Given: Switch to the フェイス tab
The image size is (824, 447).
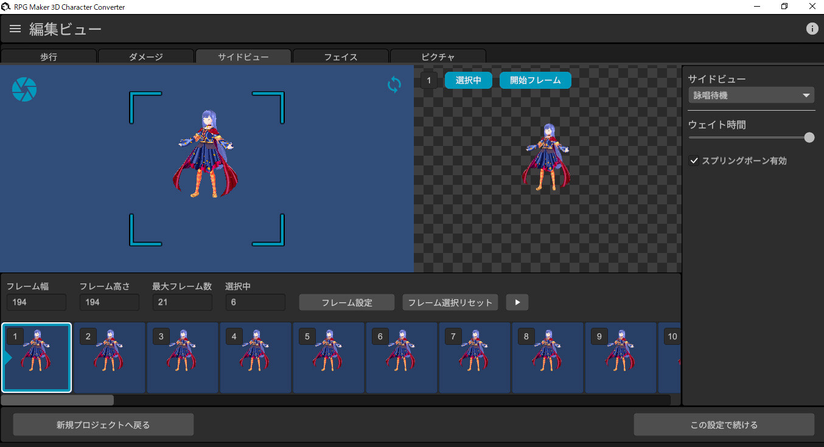Looking at the screenshot, I should (x=340, y=56).
